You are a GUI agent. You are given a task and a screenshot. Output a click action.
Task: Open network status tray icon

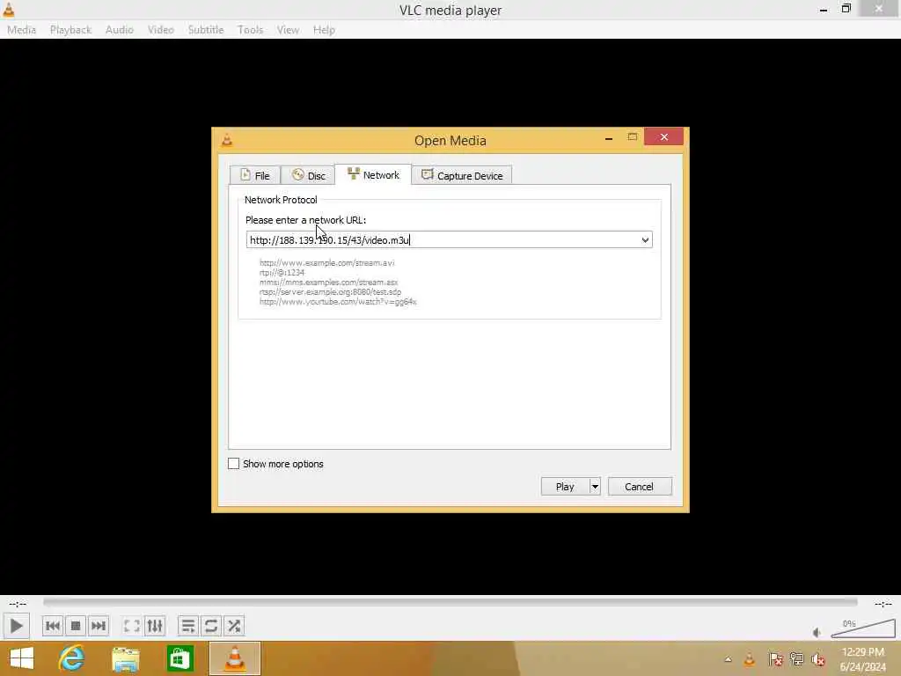[x=796, y=659]
